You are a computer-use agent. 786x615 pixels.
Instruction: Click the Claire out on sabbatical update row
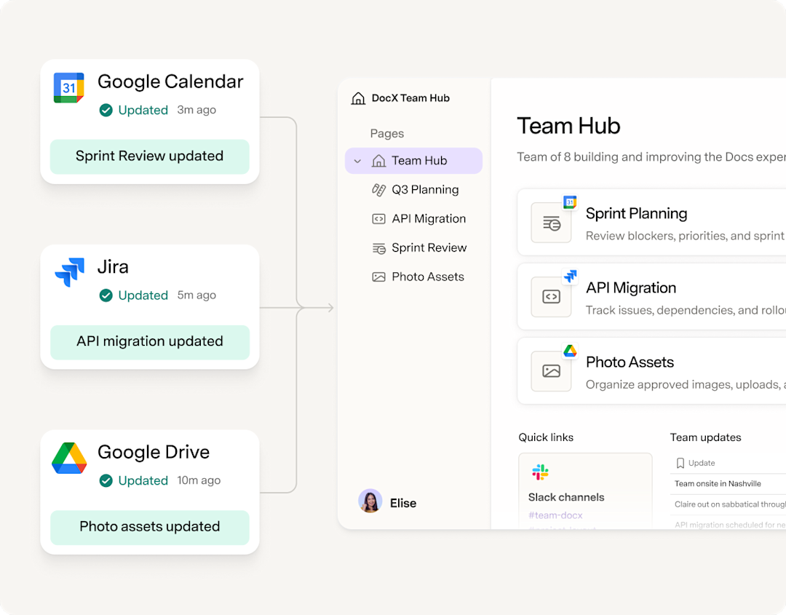729,504
